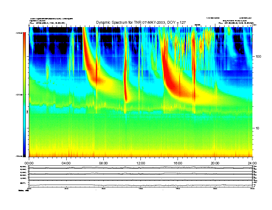The height and width of the screenshot is (210, 272).
Task: Click the vertical rainbow color scale bar
Action: [x=24, y=95]
